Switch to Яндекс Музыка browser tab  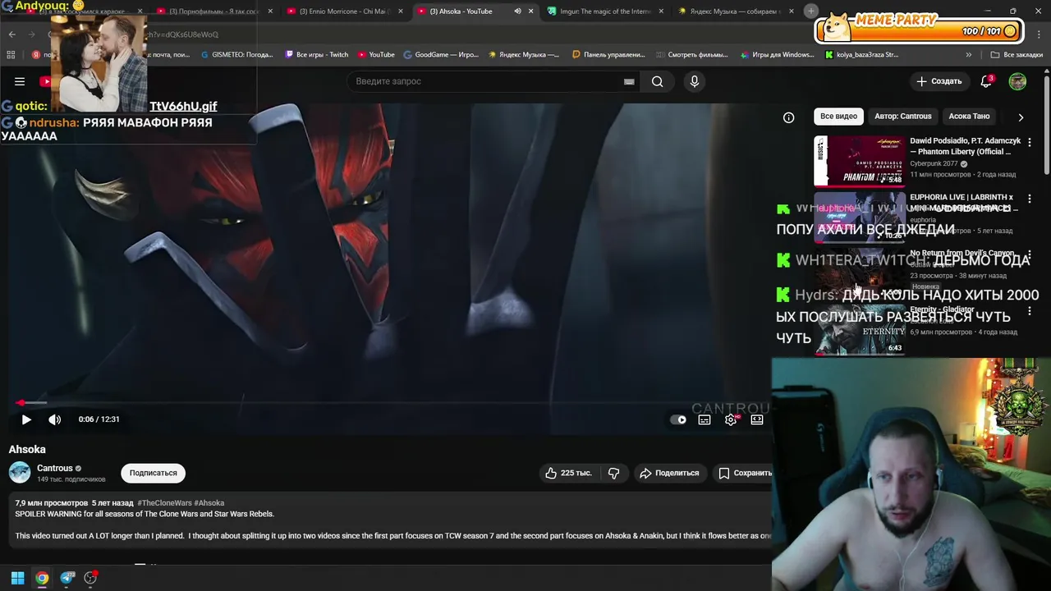(736, 11)
